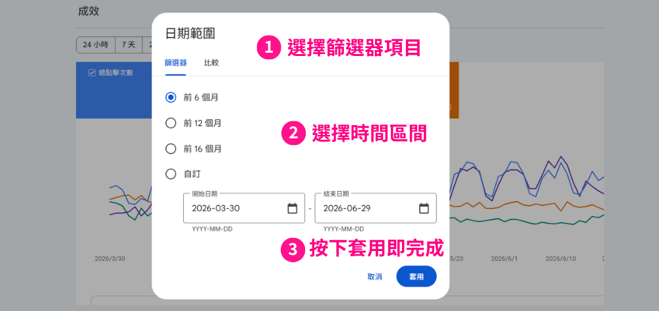
Task: Open the start date calendar picker icon
Action: point(292,208)
